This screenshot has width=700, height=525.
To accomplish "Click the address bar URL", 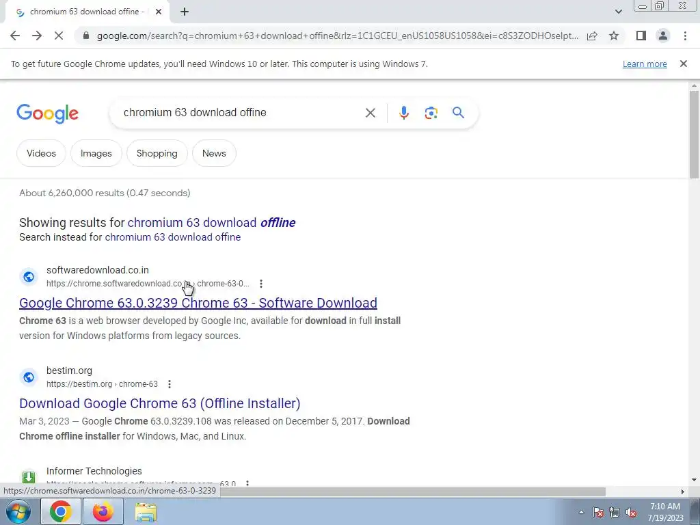I will (x=338, y=36).
